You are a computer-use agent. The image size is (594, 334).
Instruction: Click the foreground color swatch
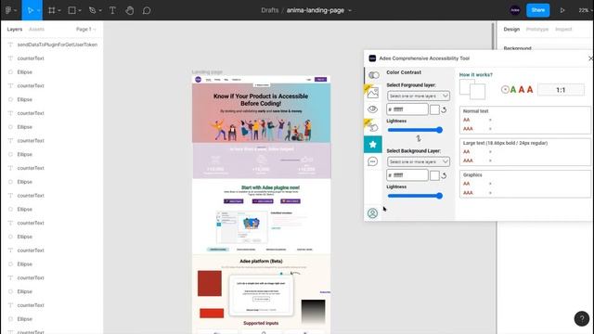434,109
